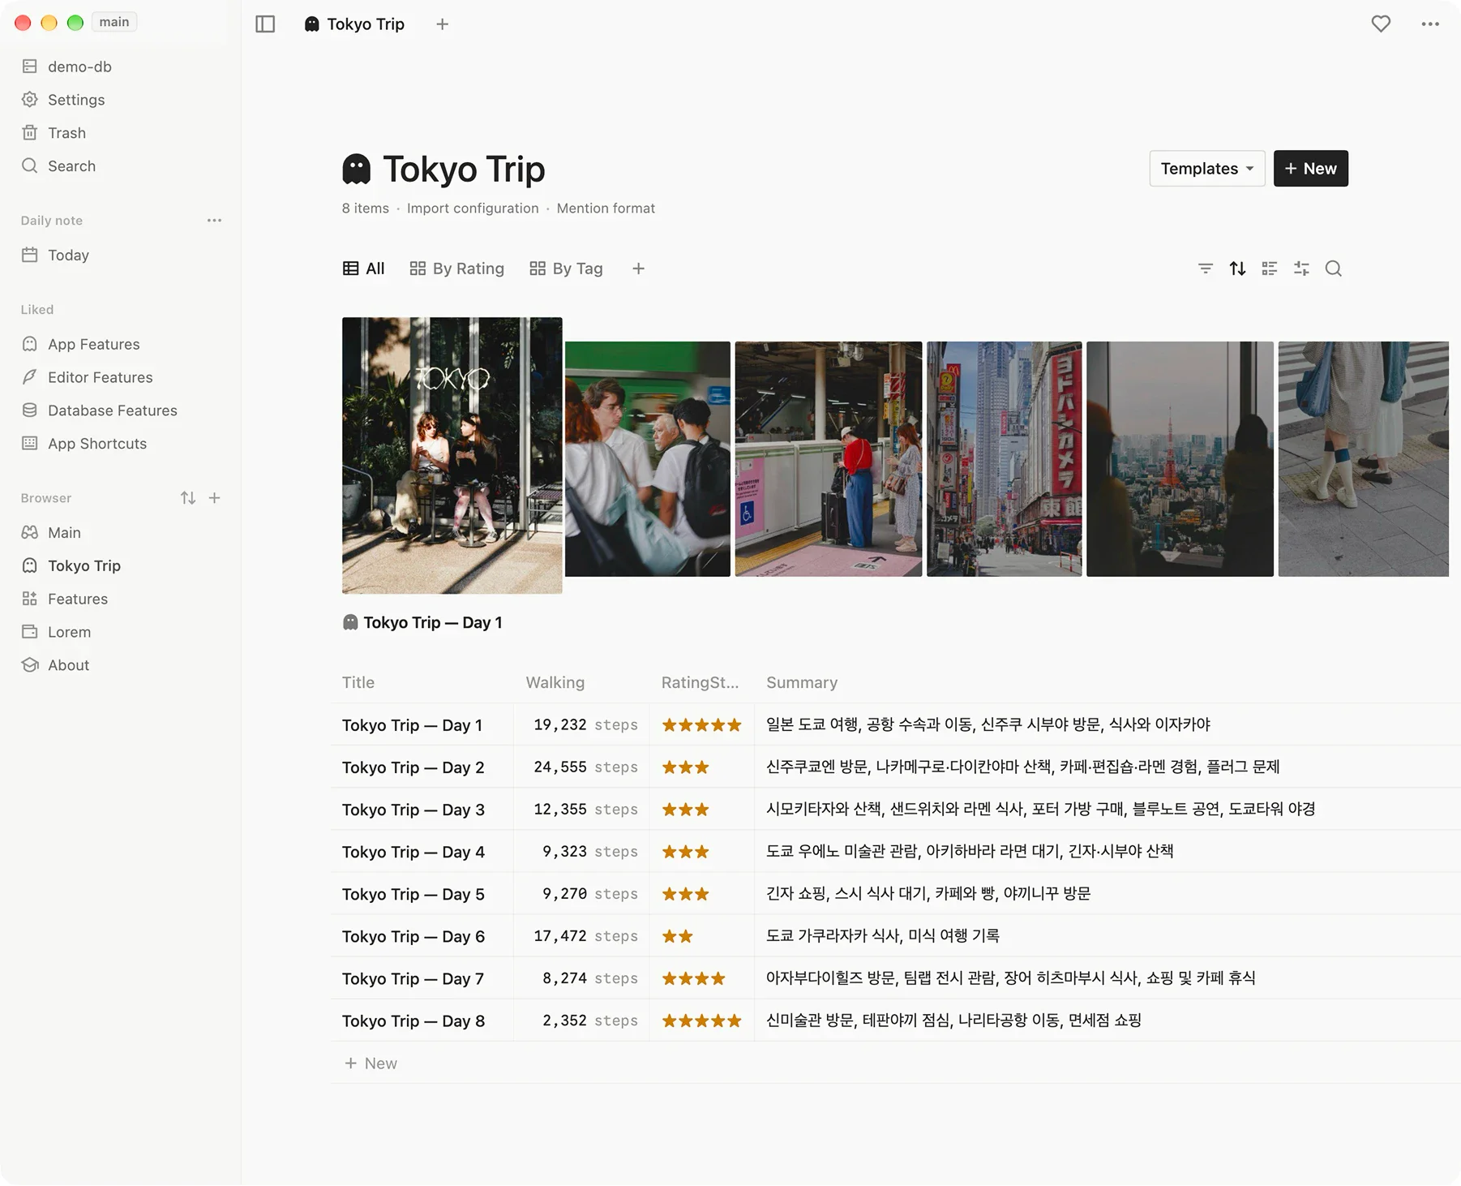This screenshot has height=1186, width=1461.
Task: Select the Tokyo cafe cover photo thumbnail
Action: click(452, 455)
